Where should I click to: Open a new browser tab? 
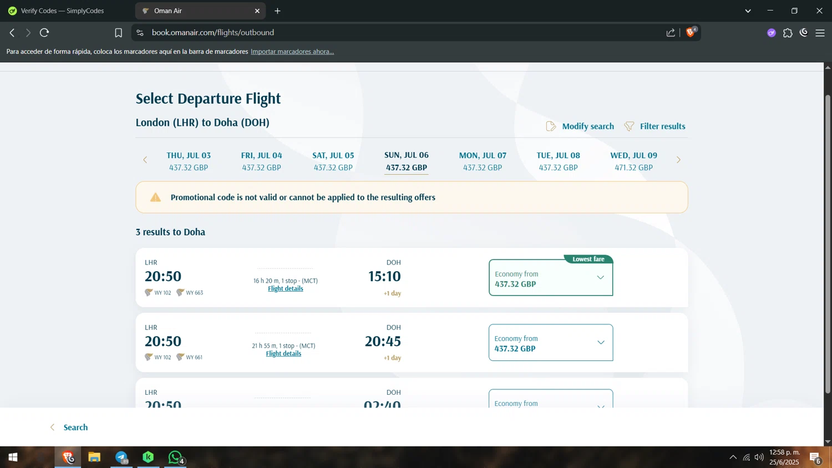point(277,11)
